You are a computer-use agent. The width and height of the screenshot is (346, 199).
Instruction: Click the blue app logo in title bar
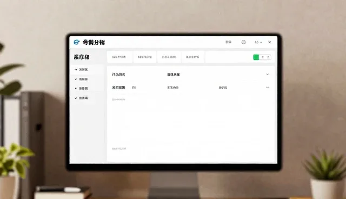point(76,42)
